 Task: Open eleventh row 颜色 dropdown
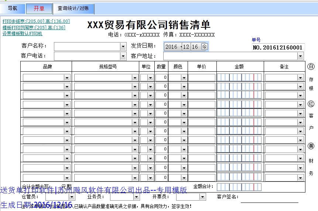(x=184, y=168)
